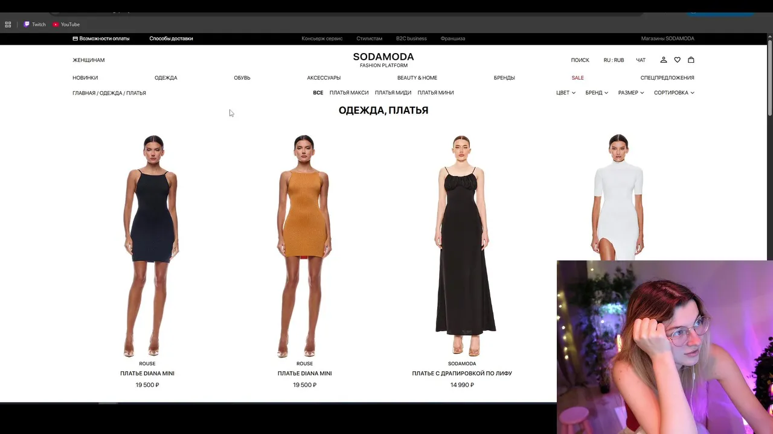Expand the РАЗМЕР size filter dropdown
This screenshot has height=434, width=773.
click(x=631, y=93)
